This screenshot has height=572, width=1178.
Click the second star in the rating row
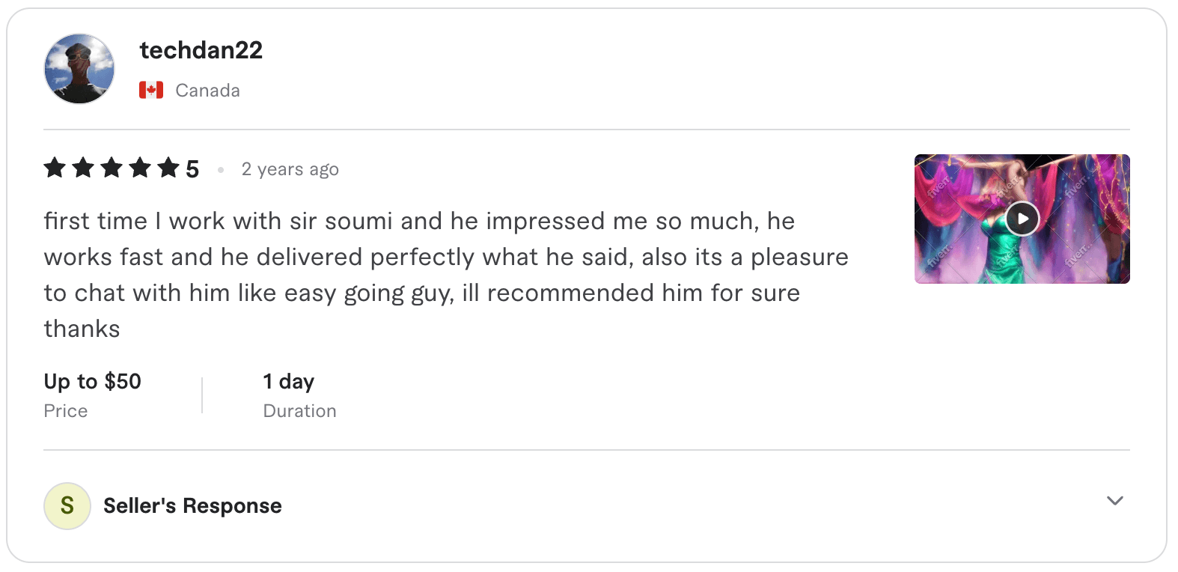click(84, 168)
